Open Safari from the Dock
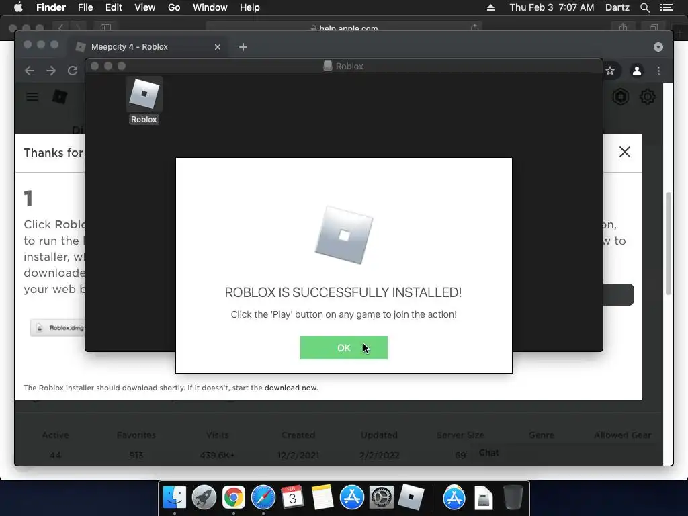 [263, 498]
